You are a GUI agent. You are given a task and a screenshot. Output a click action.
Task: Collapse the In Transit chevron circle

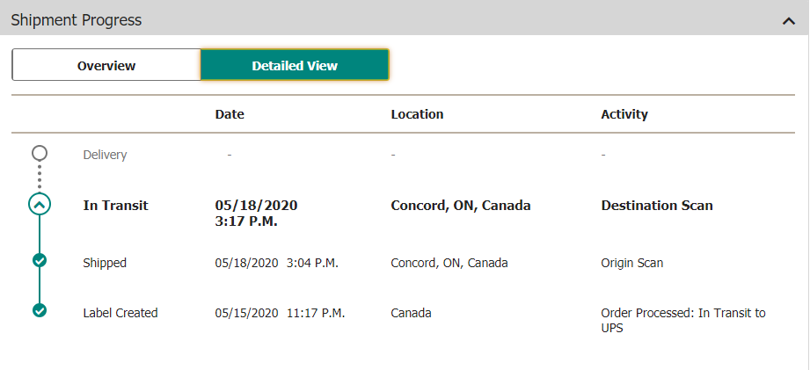point(40,205)
